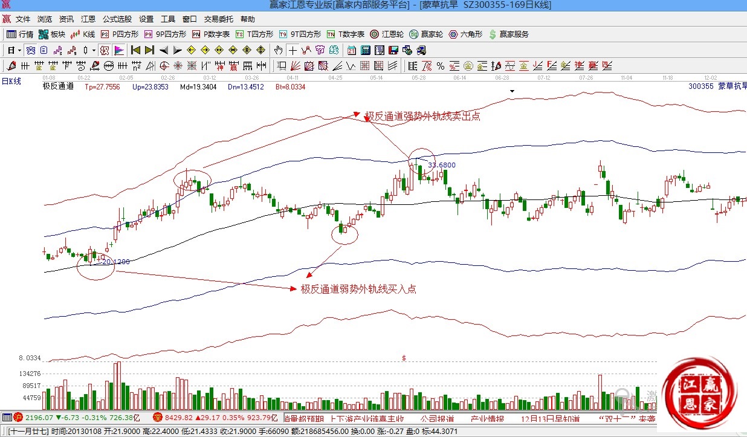
Task: Expand the 日 period dropdown arrow
Action: click(19, 50)
